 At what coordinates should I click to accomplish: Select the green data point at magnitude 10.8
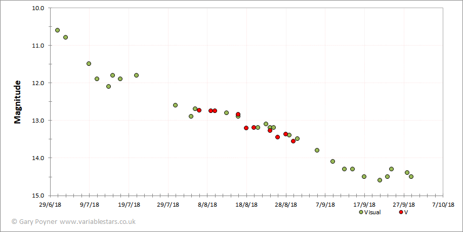[x=66, y=37]
